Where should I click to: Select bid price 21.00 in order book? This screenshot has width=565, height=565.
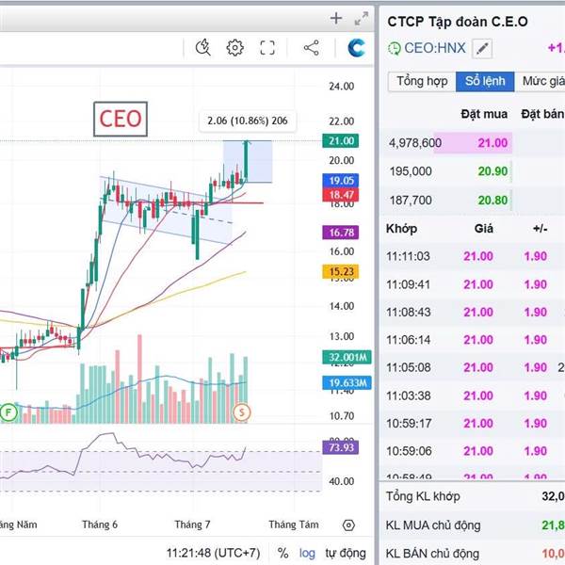click(x=492, y=143)
